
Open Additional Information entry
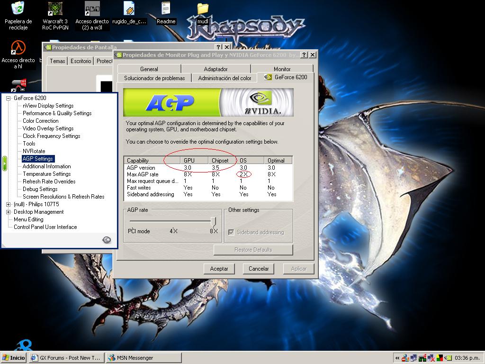47,166
